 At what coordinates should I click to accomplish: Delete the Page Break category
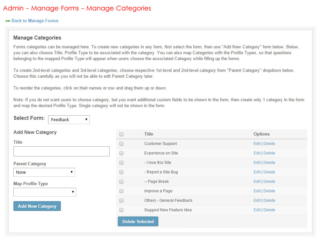[x=269, y=182]
